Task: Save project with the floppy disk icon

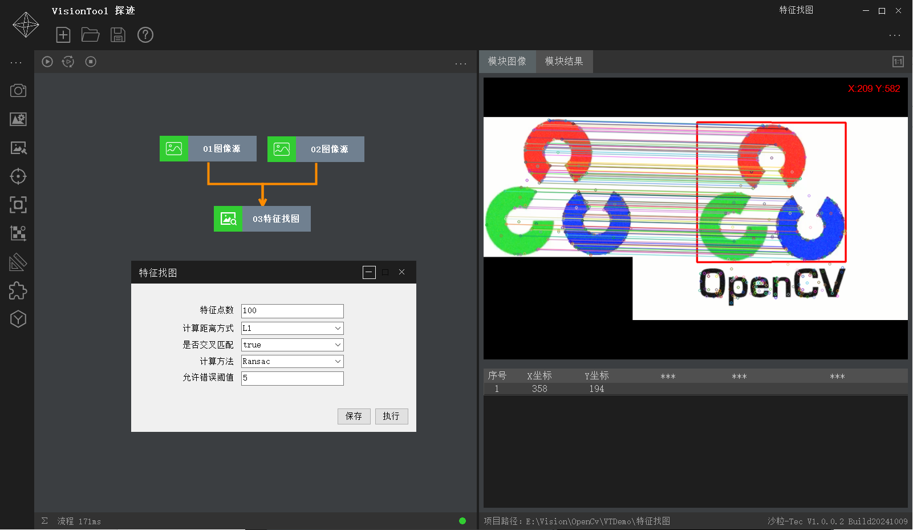Action: pyautogui.click(x=118, y=35)
